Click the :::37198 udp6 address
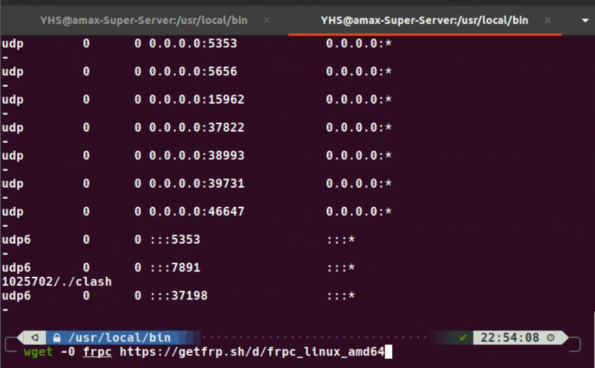Image resolution: width=595 pixels, height=368 pixels. pyautogui.click(x=178, y=295)
